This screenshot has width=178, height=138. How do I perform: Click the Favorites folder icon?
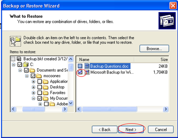pyautogui.click(x=46, y=93)
